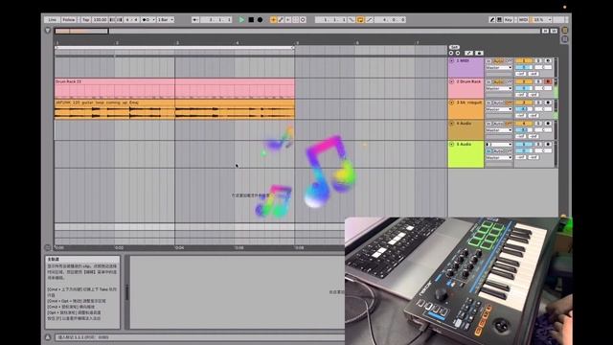Select the pink Drum Rack 11 clip
The height and width of the screenshot is (345, 613).
[174, 88]
